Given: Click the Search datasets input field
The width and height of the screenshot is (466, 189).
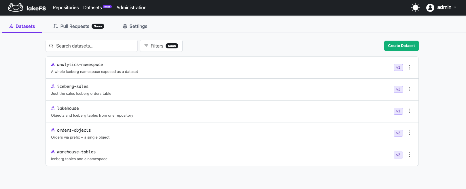Looking at the screenshot, I should (92, 46).
